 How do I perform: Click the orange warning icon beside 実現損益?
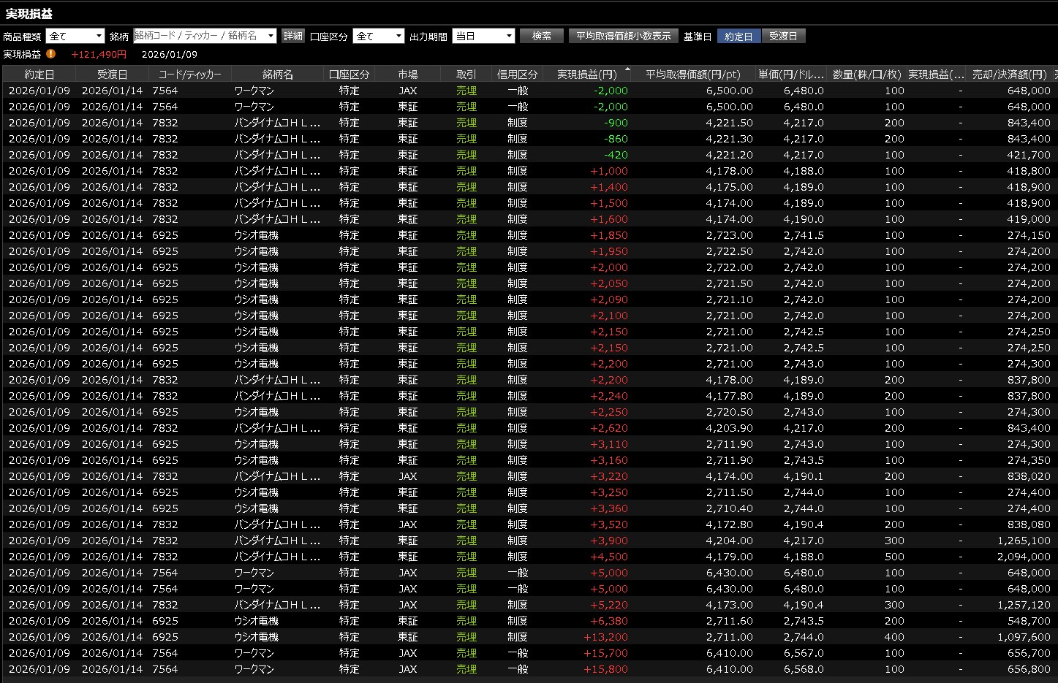(50, 54)
